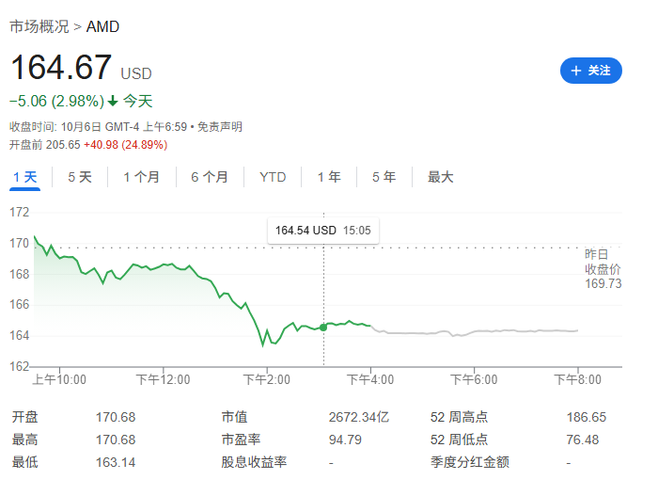Select the 1 个月 range tab
This screenshot has width=658, height=480.
point(141,177)
